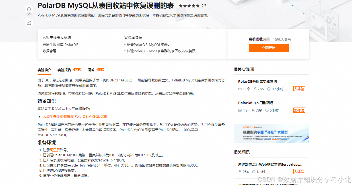Viewport: 352px width, 185px height.
Task: Select the 实验简介 tab
Action: tap(44, 70)
